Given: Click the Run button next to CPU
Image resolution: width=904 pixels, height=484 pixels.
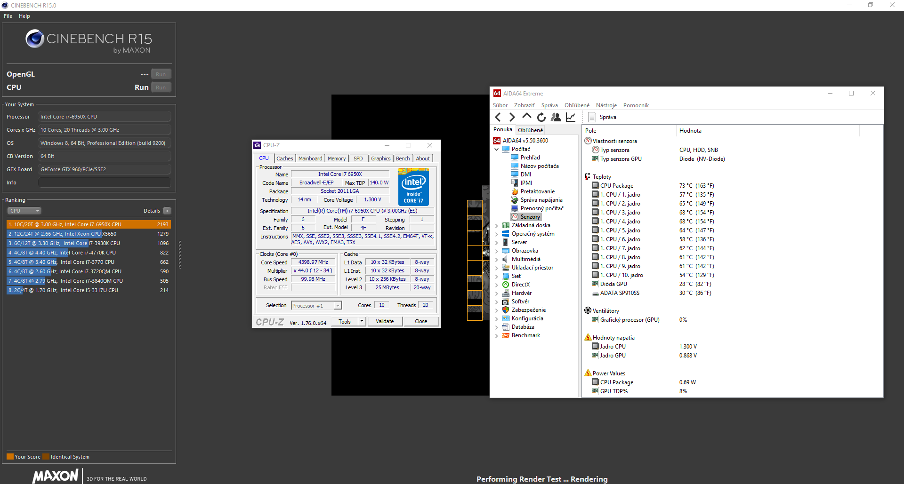Looking at the screenshot, I should [161, 87].
